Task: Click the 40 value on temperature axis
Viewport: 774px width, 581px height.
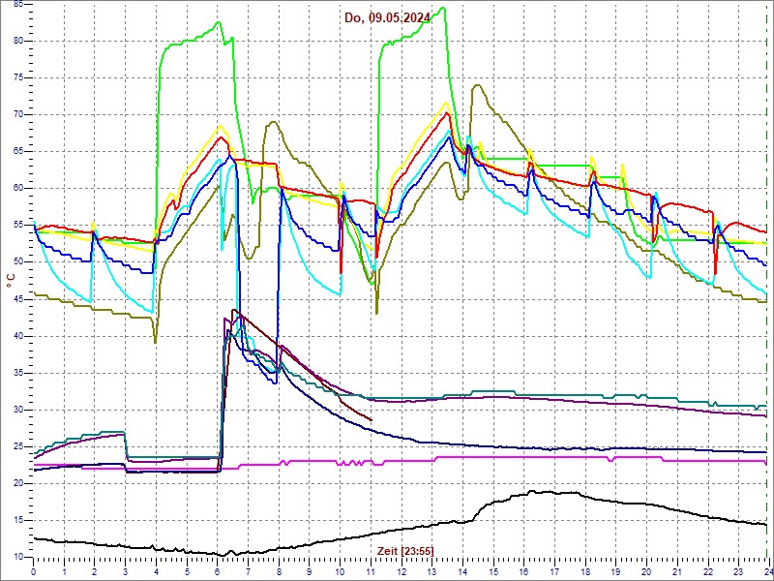Action: click(17, 336)
